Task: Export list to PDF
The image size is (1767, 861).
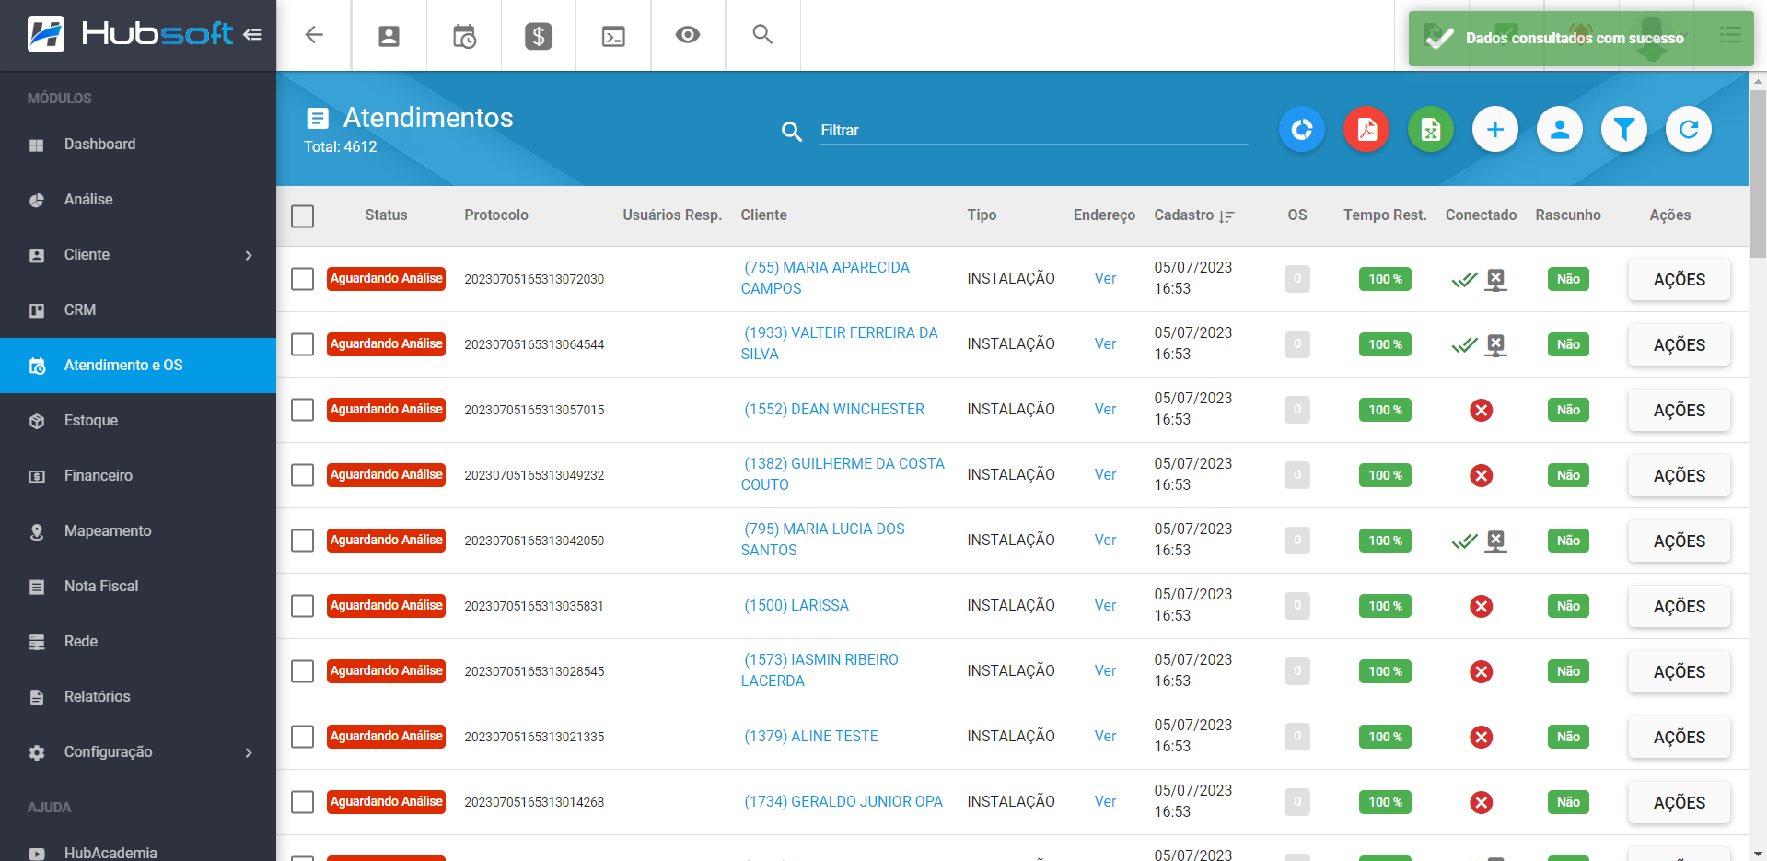Action: pos(1366,130)
